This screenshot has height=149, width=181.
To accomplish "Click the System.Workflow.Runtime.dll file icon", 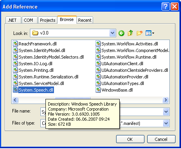I will click(98, 57).
